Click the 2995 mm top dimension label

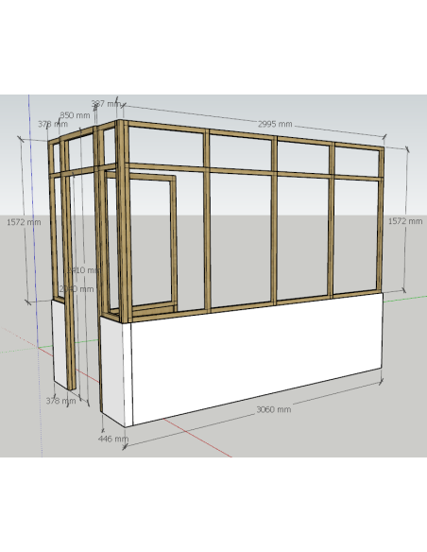[275, 124]
